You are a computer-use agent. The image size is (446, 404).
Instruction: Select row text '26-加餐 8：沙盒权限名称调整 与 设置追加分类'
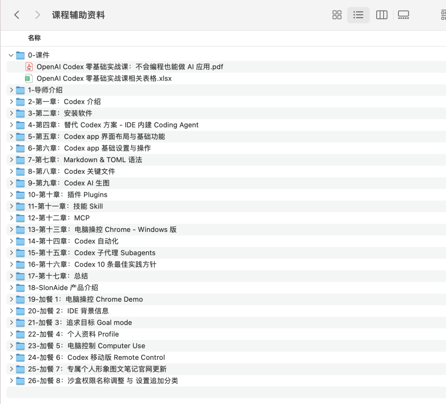[x=103, y=381]
